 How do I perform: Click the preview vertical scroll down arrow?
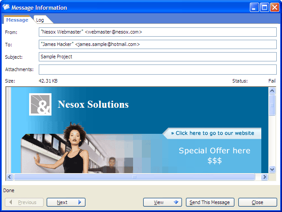pos(272,169)
